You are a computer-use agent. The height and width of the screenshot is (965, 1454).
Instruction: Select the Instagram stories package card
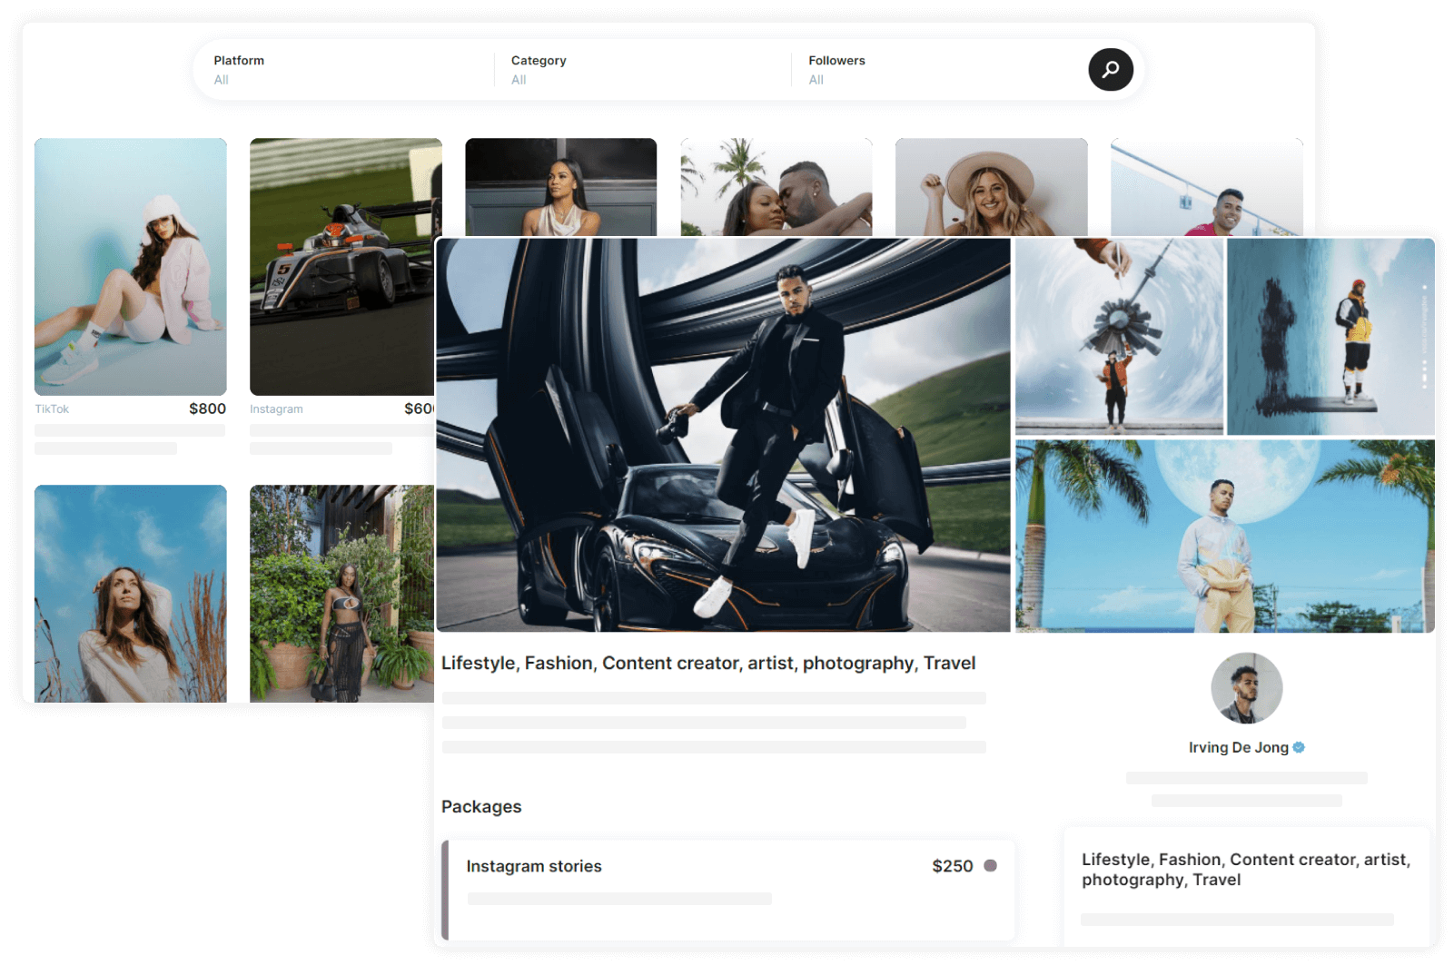tap(727, 890)
